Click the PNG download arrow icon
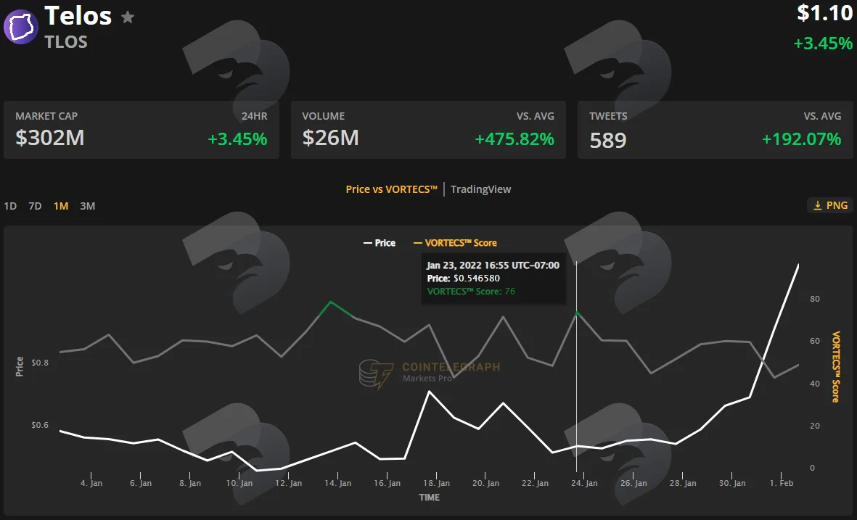The height and width of the screenshot is (520, 857). (x=818, y=205)
